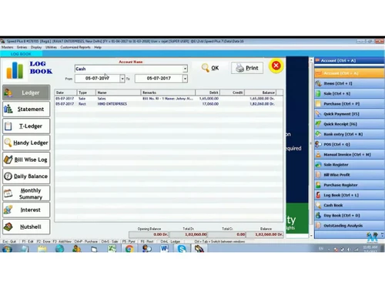Click the Type column header
This screenshot has width=385, height=289.
pos(86,92)
